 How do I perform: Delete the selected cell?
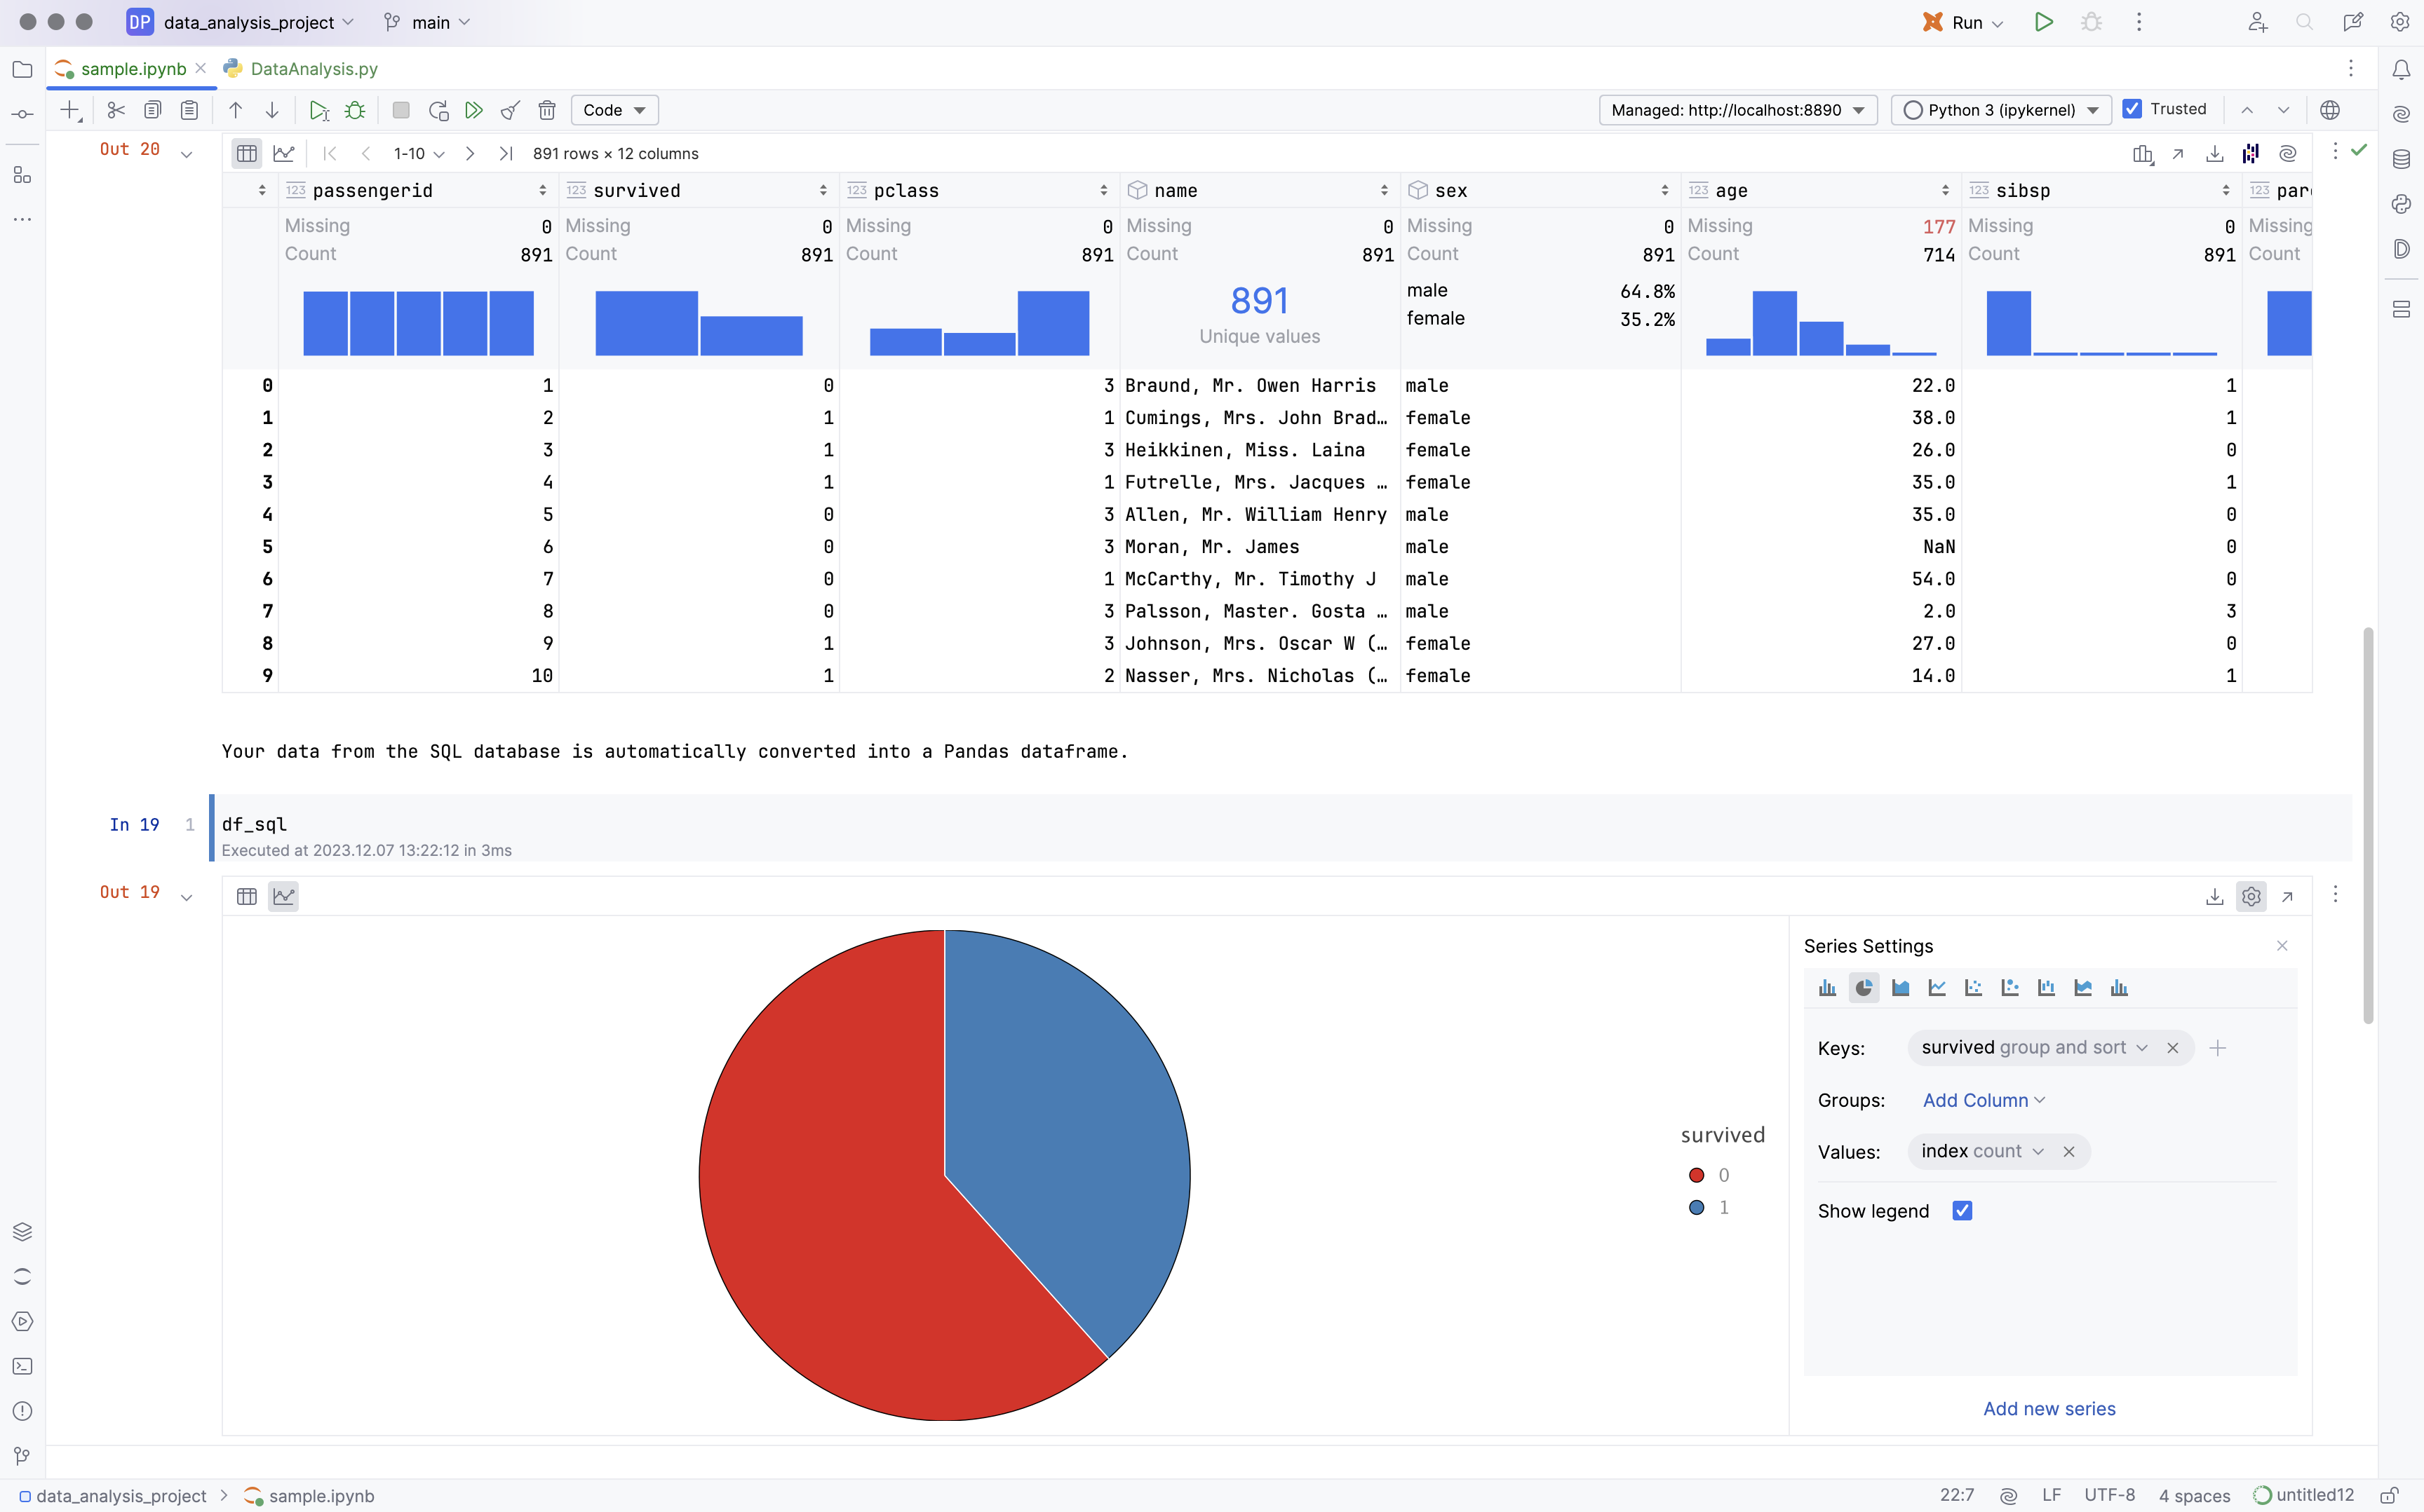(x=546, y=110)
